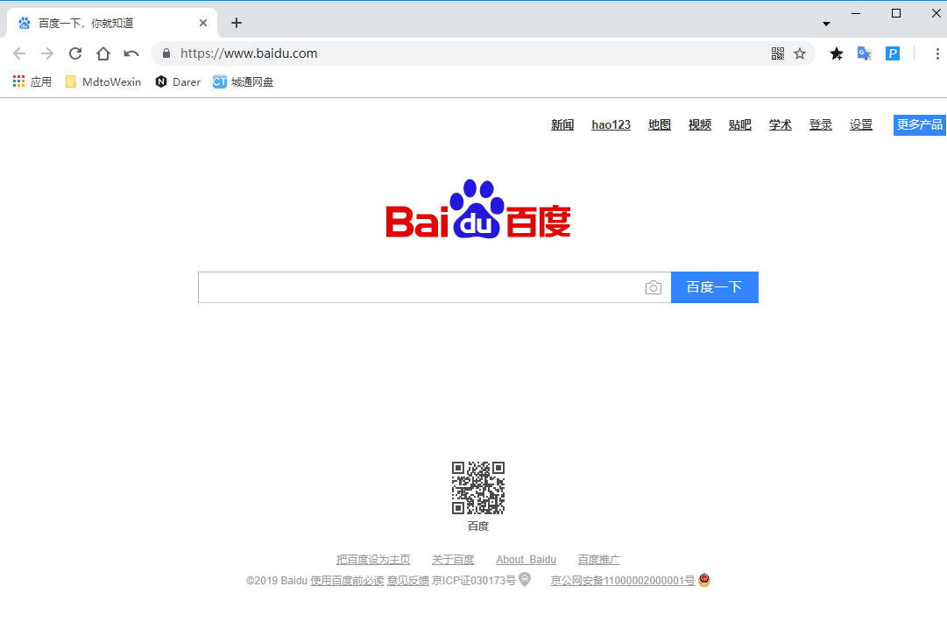Close the Baidu browser tab
947x629 pixels.
pos(203,23)
